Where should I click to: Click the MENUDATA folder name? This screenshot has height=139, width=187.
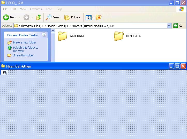(x=133, y=36)
